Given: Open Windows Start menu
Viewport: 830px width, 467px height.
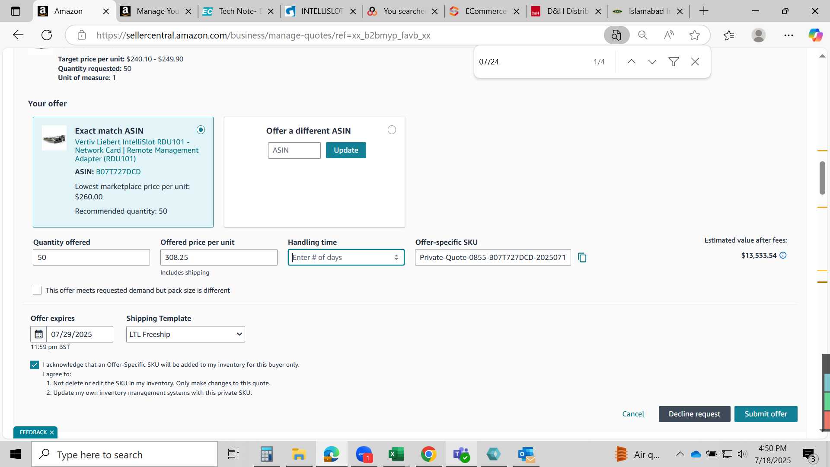Looking at the screenshot, I should coord(16,454).
